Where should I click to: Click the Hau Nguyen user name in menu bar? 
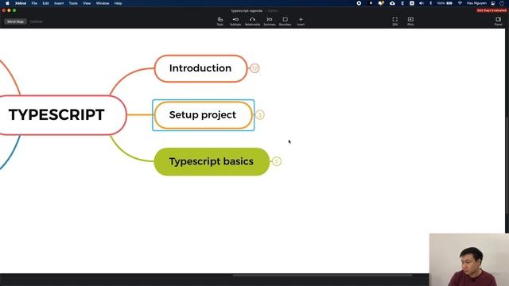(476, 3)
